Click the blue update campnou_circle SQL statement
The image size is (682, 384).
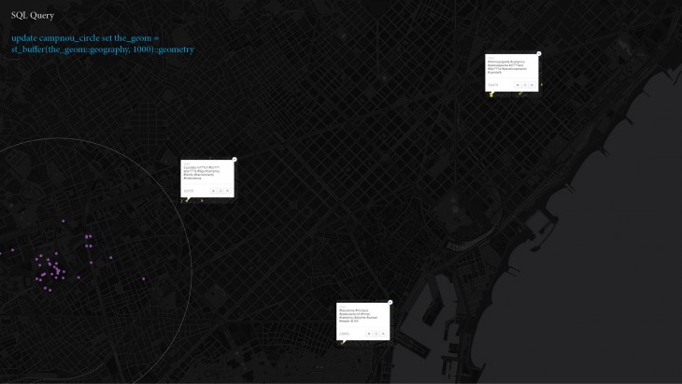102,43
